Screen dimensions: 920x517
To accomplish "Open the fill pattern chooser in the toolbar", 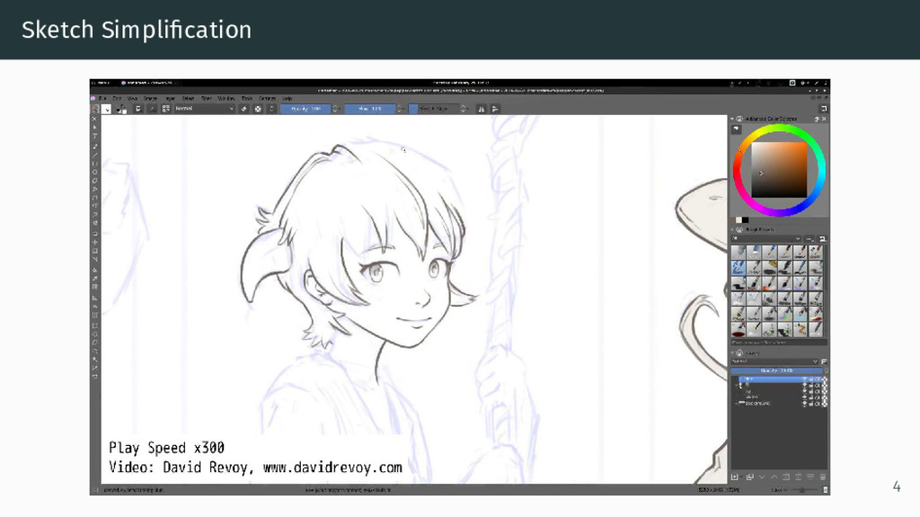I will tap(106, 109).
